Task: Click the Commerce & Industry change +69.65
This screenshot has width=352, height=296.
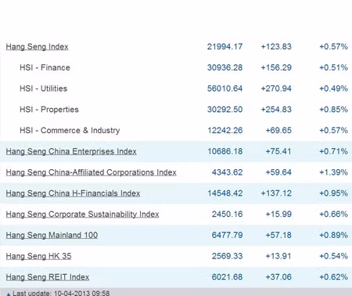Action: click(x=278, y=130)
